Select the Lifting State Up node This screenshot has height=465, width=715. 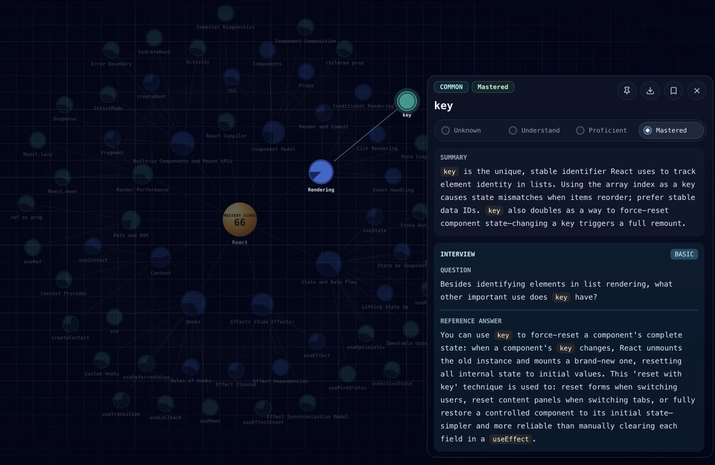385,293
